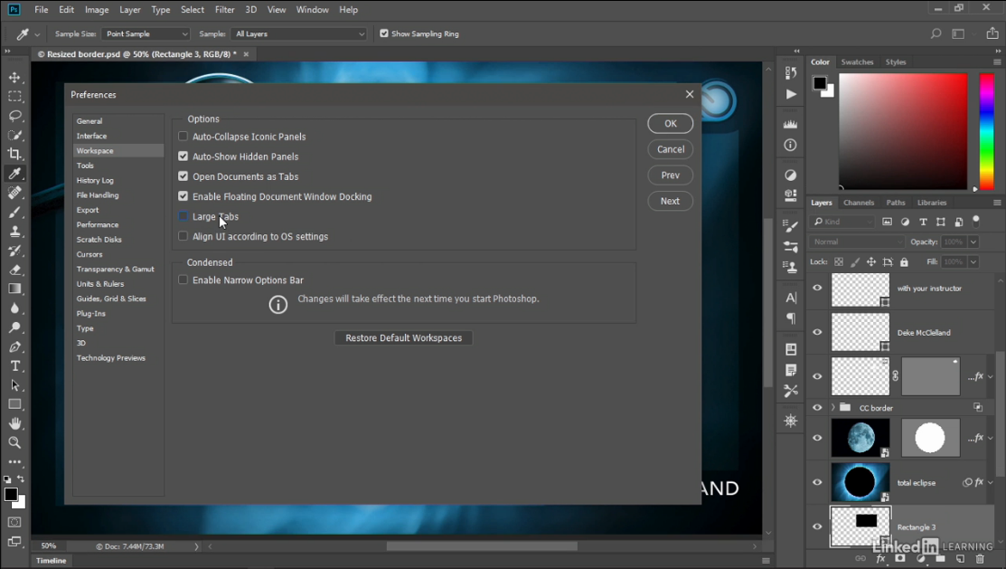
Task: Select the Zoom tool
Action: pos(14,442)
